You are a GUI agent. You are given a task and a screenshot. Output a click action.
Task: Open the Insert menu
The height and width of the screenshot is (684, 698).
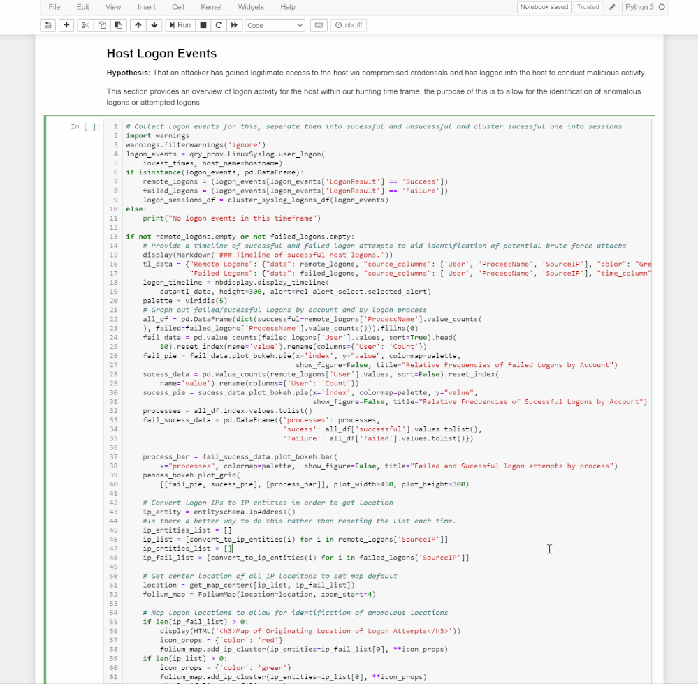pos(147,7)
